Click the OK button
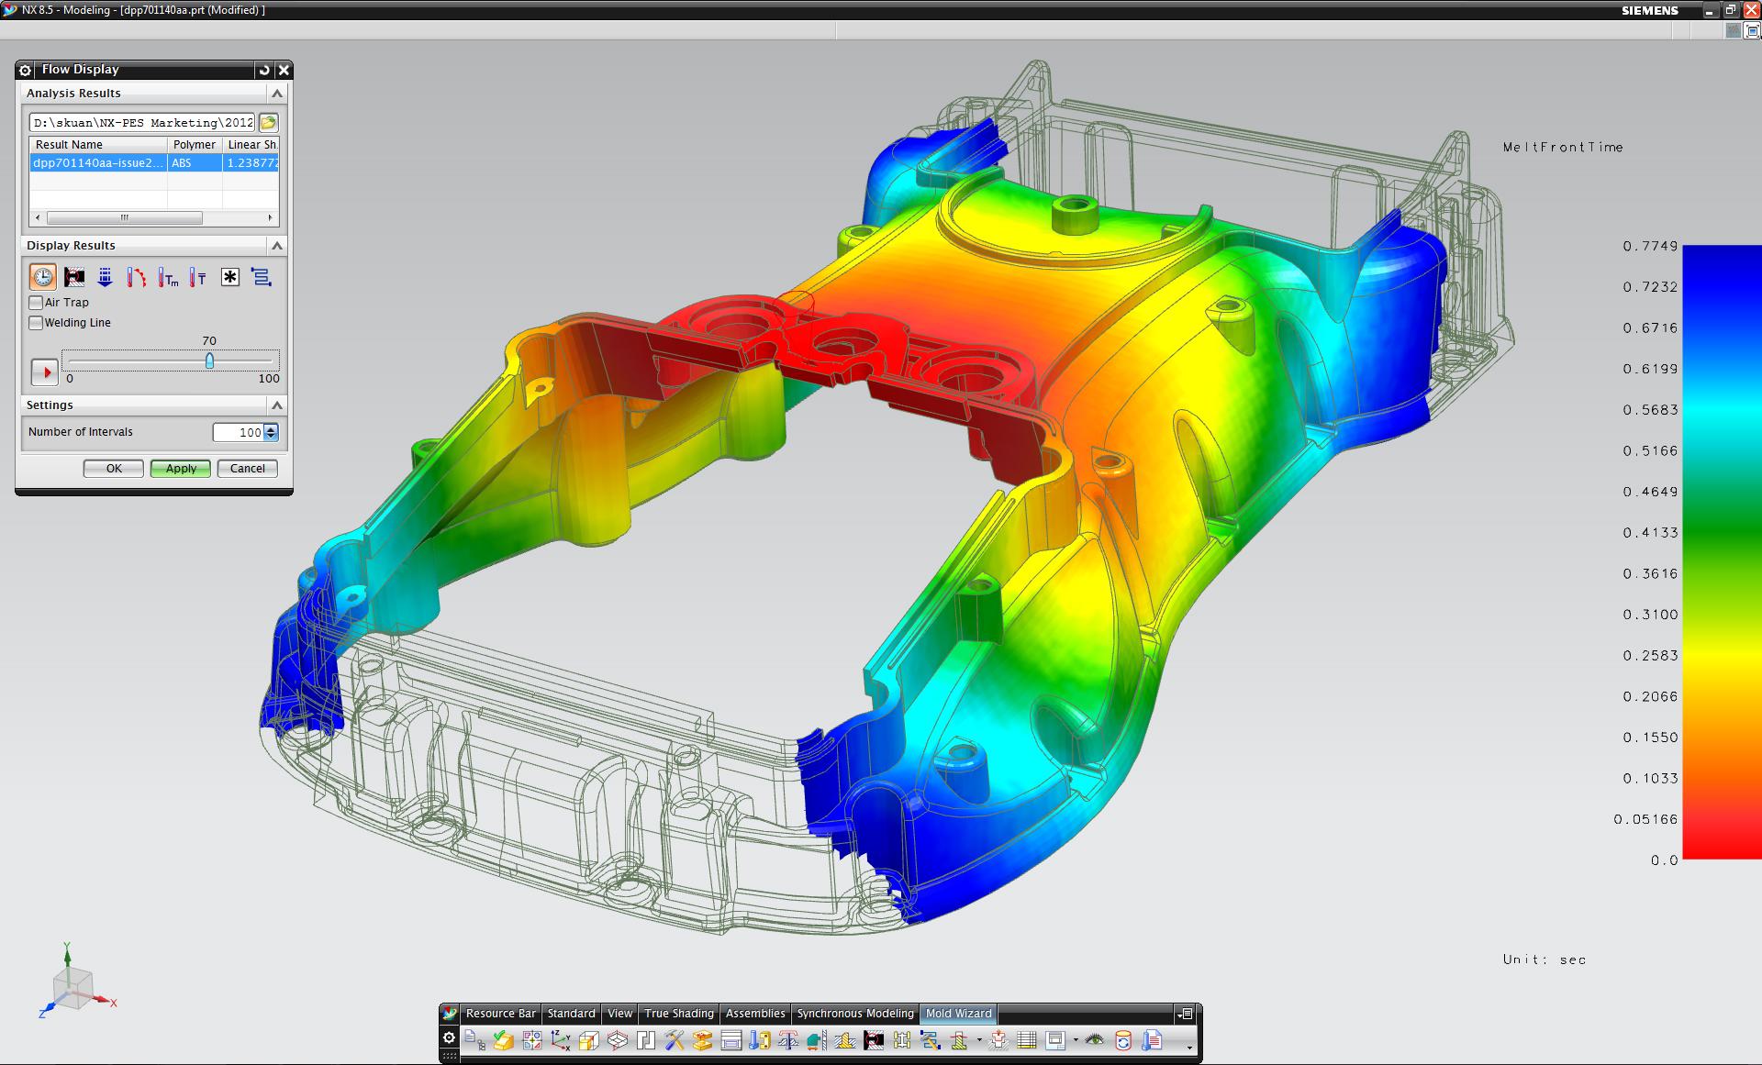1762x1065 pixels. [114, 469]
